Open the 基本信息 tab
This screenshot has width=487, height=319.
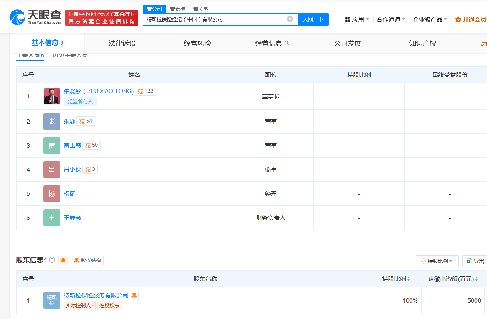(x=47, y=43)
